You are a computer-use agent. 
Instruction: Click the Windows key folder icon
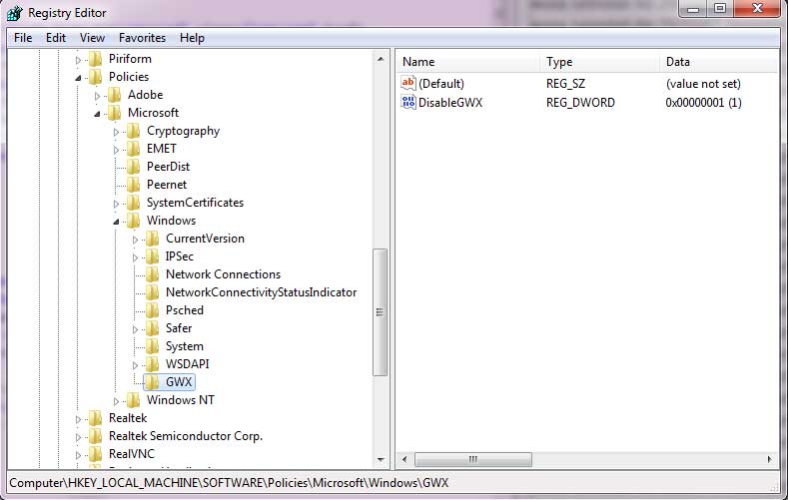tap(134, 221)
